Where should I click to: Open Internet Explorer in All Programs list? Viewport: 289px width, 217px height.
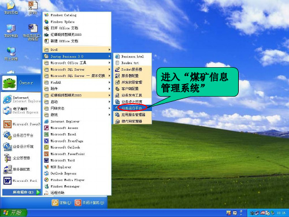tap(77, 122)
